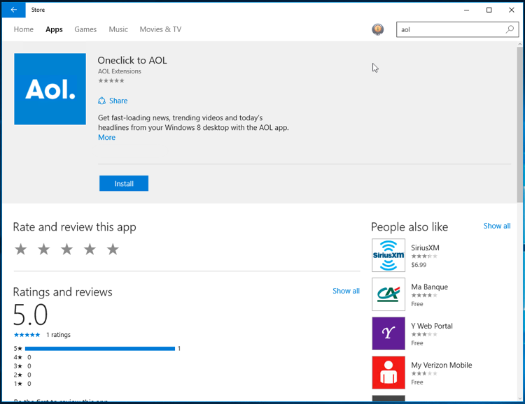Open the user account avatar
Screen dimensions: 525x404
[x=378, y=29]
